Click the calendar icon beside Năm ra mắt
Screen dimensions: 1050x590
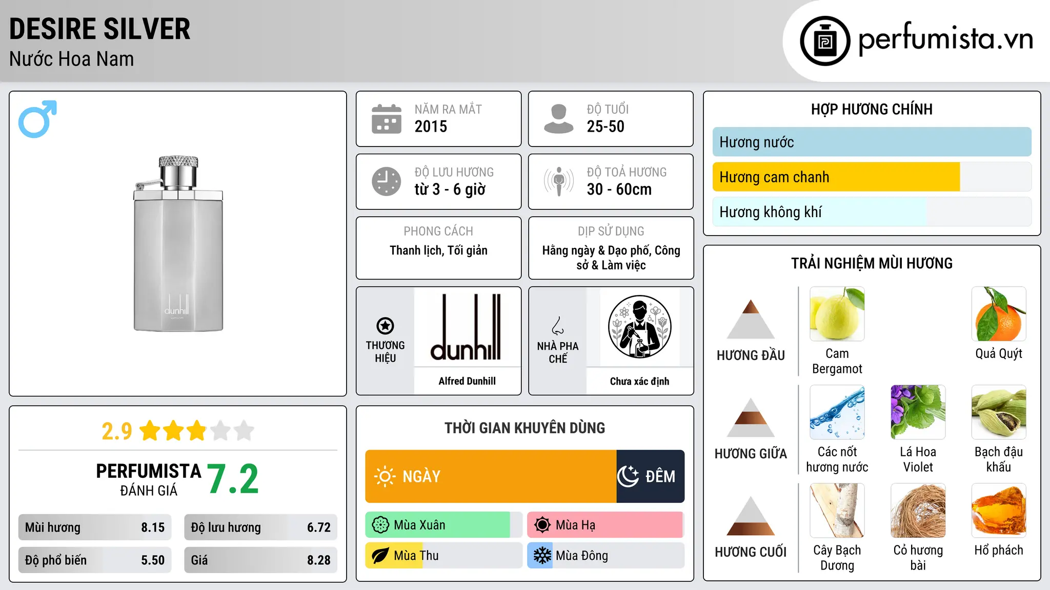pos(387,119)
